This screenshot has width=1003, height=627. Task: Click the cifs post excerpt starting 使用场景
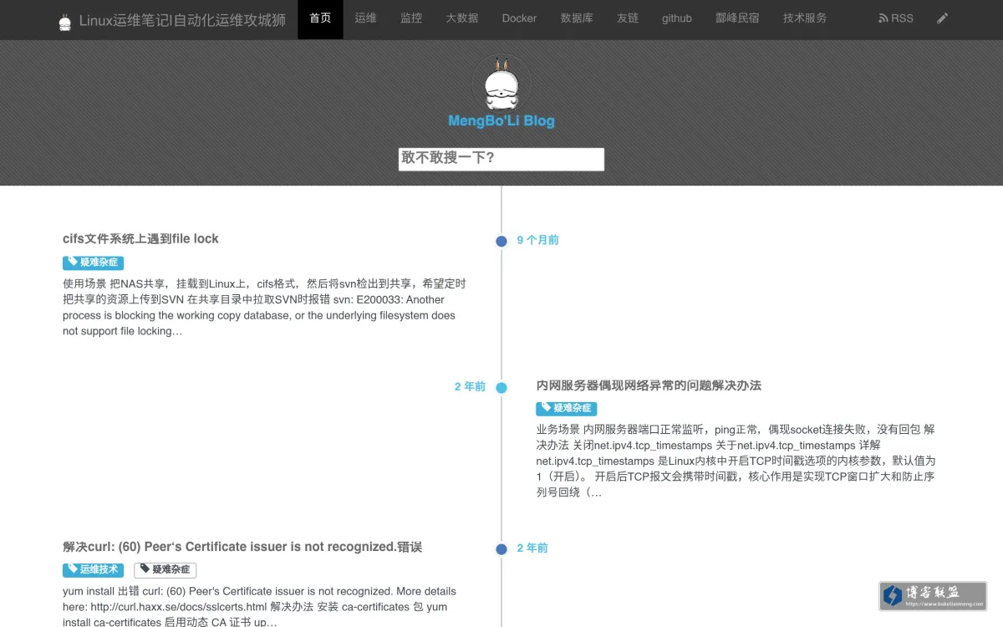pos(264,308)
